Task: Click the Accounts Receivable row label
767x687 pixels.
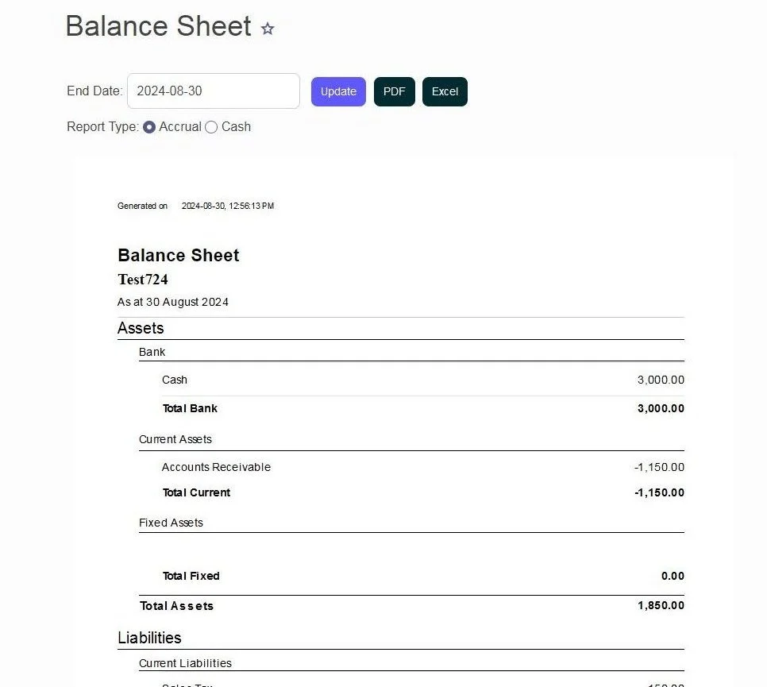Action: (216, 467)
